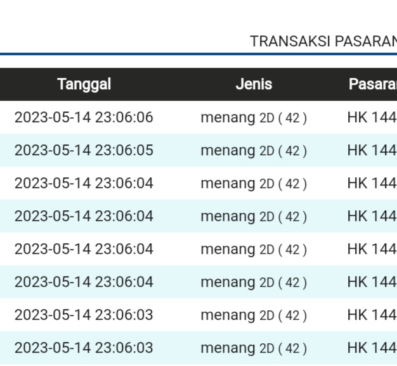
Task: Click the Jenis cell in the third row
Action: tap(254, 184)
